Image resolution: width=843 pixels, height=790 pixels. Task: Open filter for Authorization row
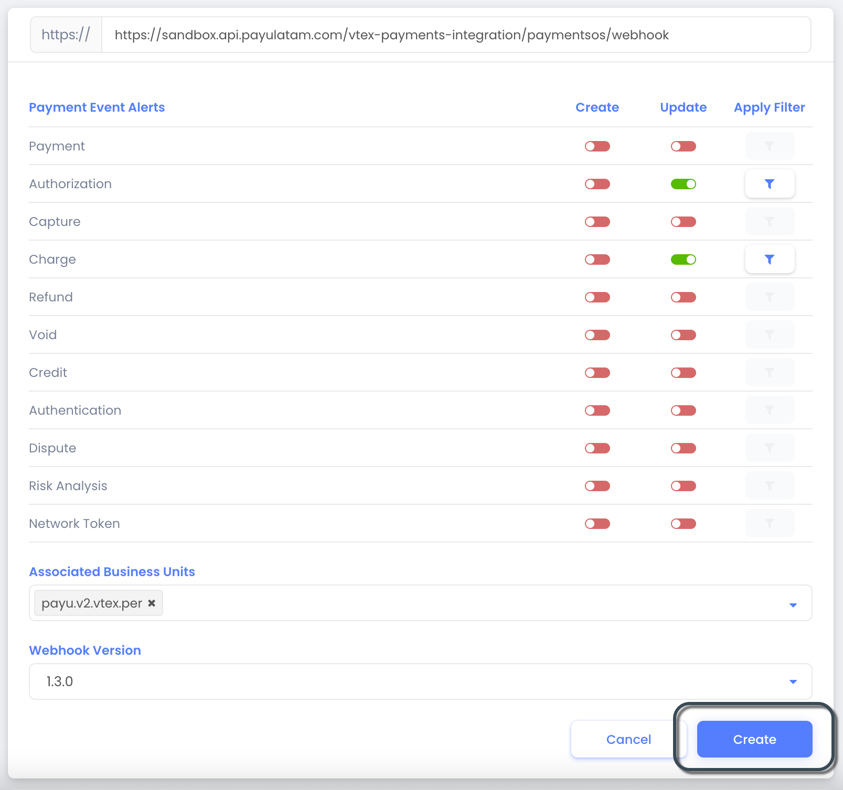pyautogui.click(x=770, y=184)
